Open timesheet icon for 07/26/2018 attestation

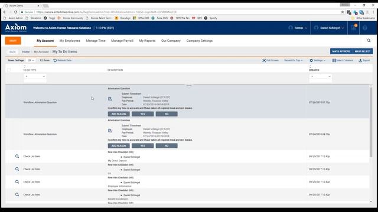pyautogui.click(x=110, y=99)
